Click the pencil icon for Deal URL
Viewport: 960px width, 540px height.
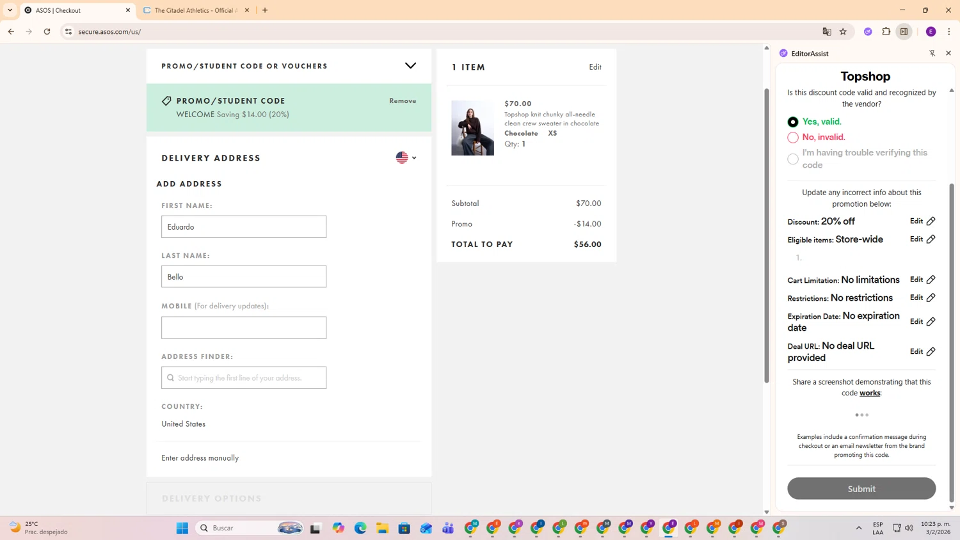point(931,352)
